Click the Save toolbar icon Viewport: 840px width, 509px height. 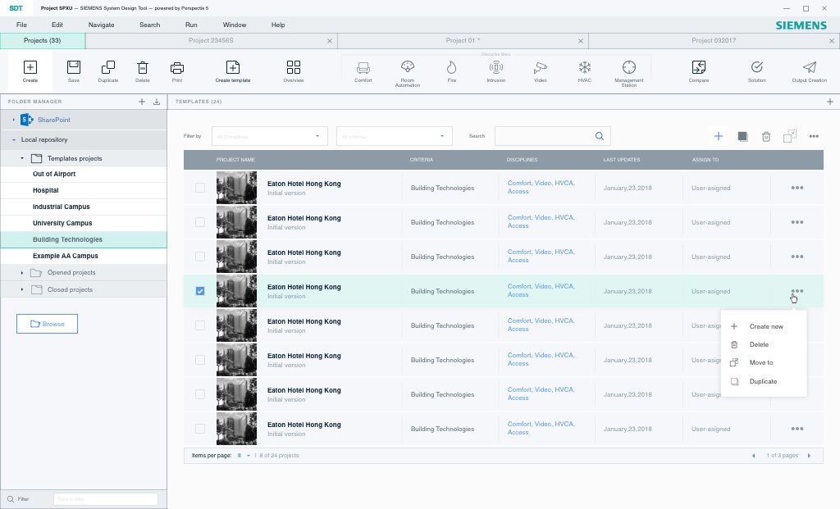[x=73, y=67]
